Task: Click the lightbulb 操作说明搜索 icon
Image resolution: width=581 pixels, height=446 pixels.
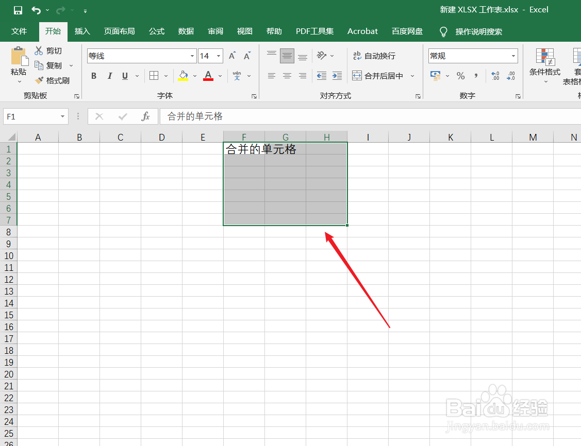Action: point(443,32)
